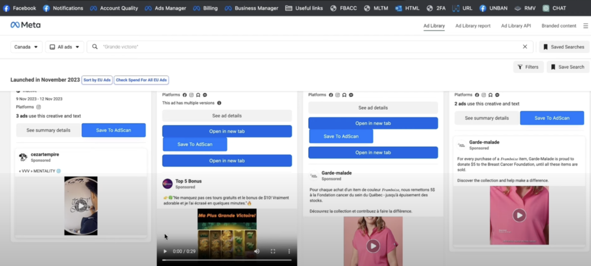Image resolution: width=591 pixels, height=266 pixels.
Task: Open the URL bookmark
Action: tap(462, 8)
